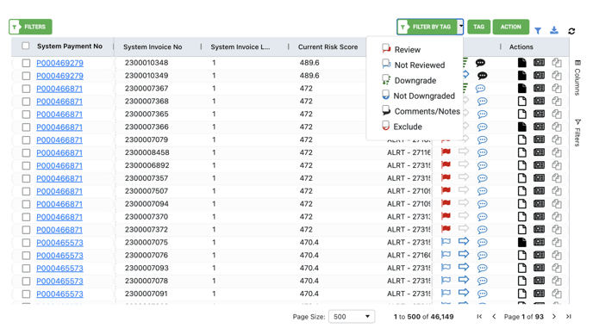This screenshot has width=593, height=328.
Task: Click red flag for invoice 2300008458
Action: click(x=446, y=152)
